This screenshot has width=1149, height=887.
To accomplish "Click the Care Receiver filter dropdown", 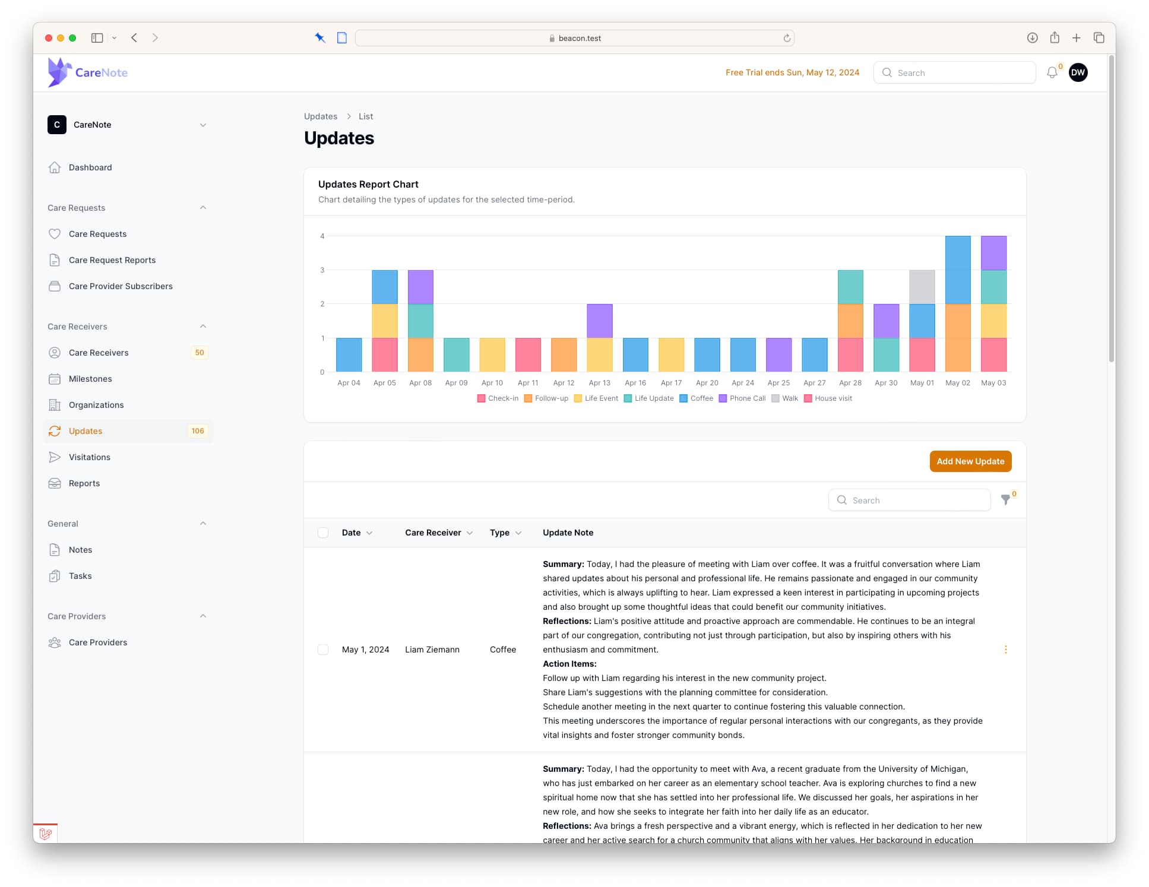I will tap(438, 532).
